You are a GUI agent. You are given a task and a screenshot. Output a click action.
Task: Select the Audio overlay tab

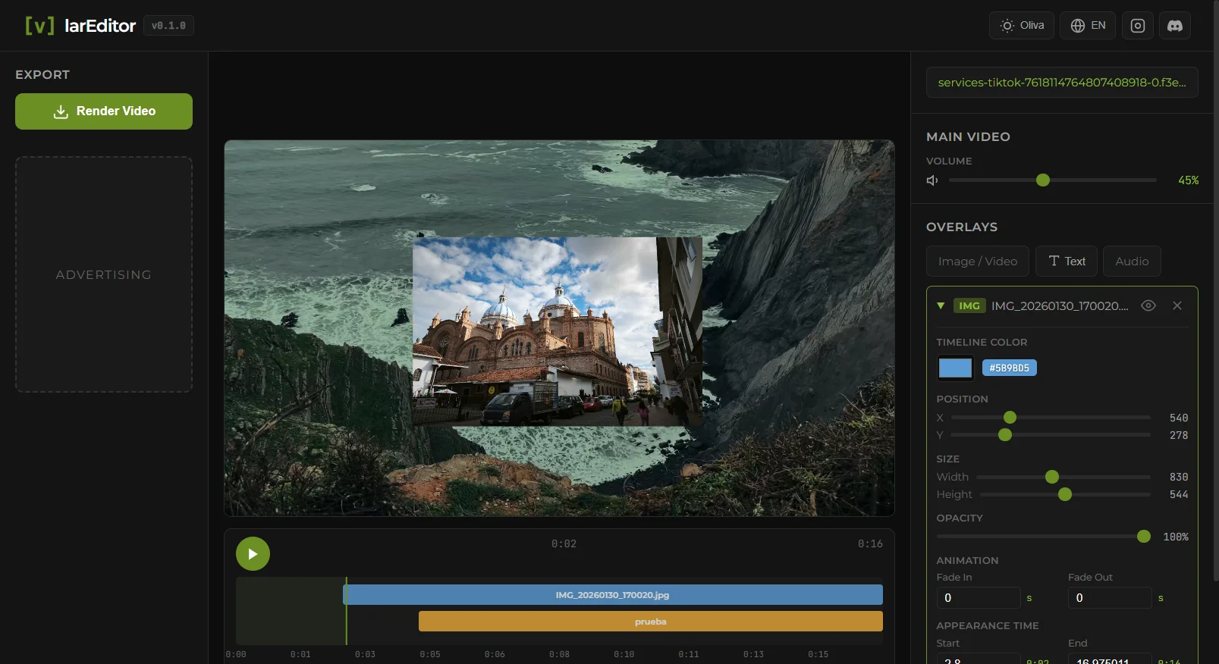point(1132,262)
